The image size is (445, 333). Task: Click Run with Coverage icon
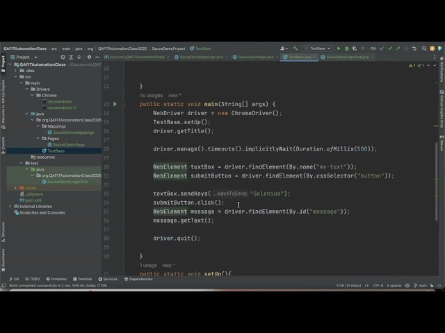coord(355,49)
